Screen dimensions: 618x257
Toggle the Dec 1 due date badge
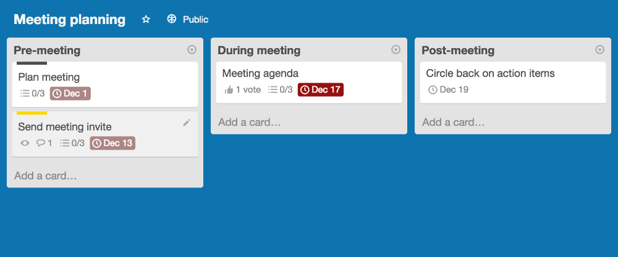70,94
